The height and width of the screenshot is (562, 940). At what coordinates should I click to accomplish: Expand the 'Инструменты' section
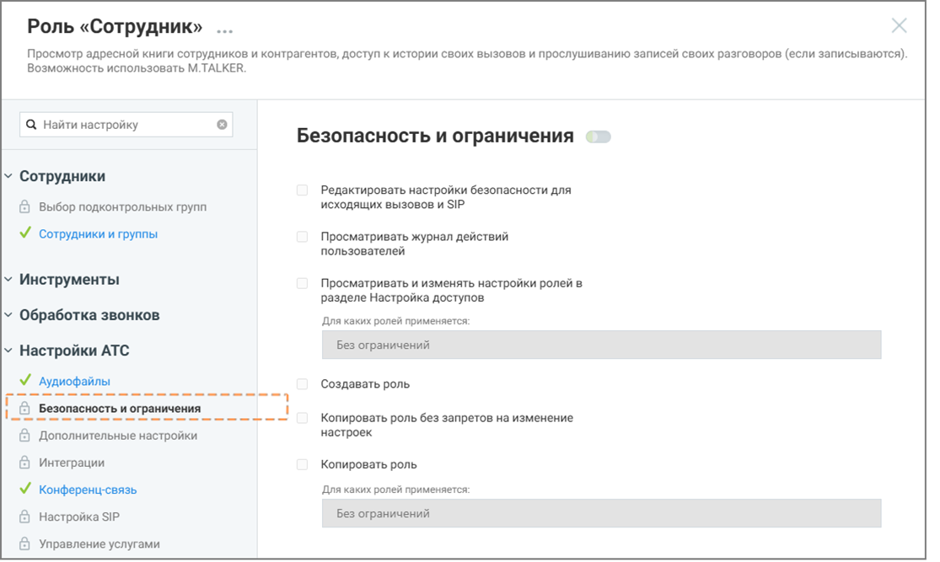[8, 279]
